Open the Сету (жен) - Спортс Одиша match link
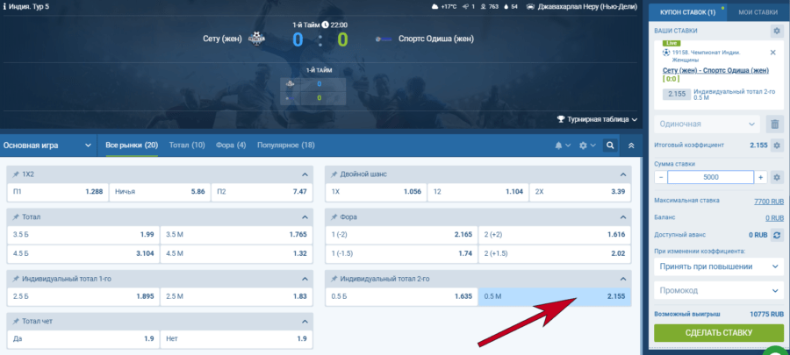The height and width of the screenshot is (355, 790). 716,70
